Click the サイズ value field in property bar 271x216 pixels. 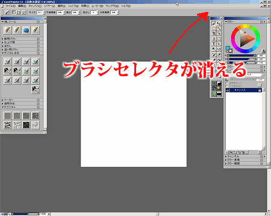(x=40, y=13)
